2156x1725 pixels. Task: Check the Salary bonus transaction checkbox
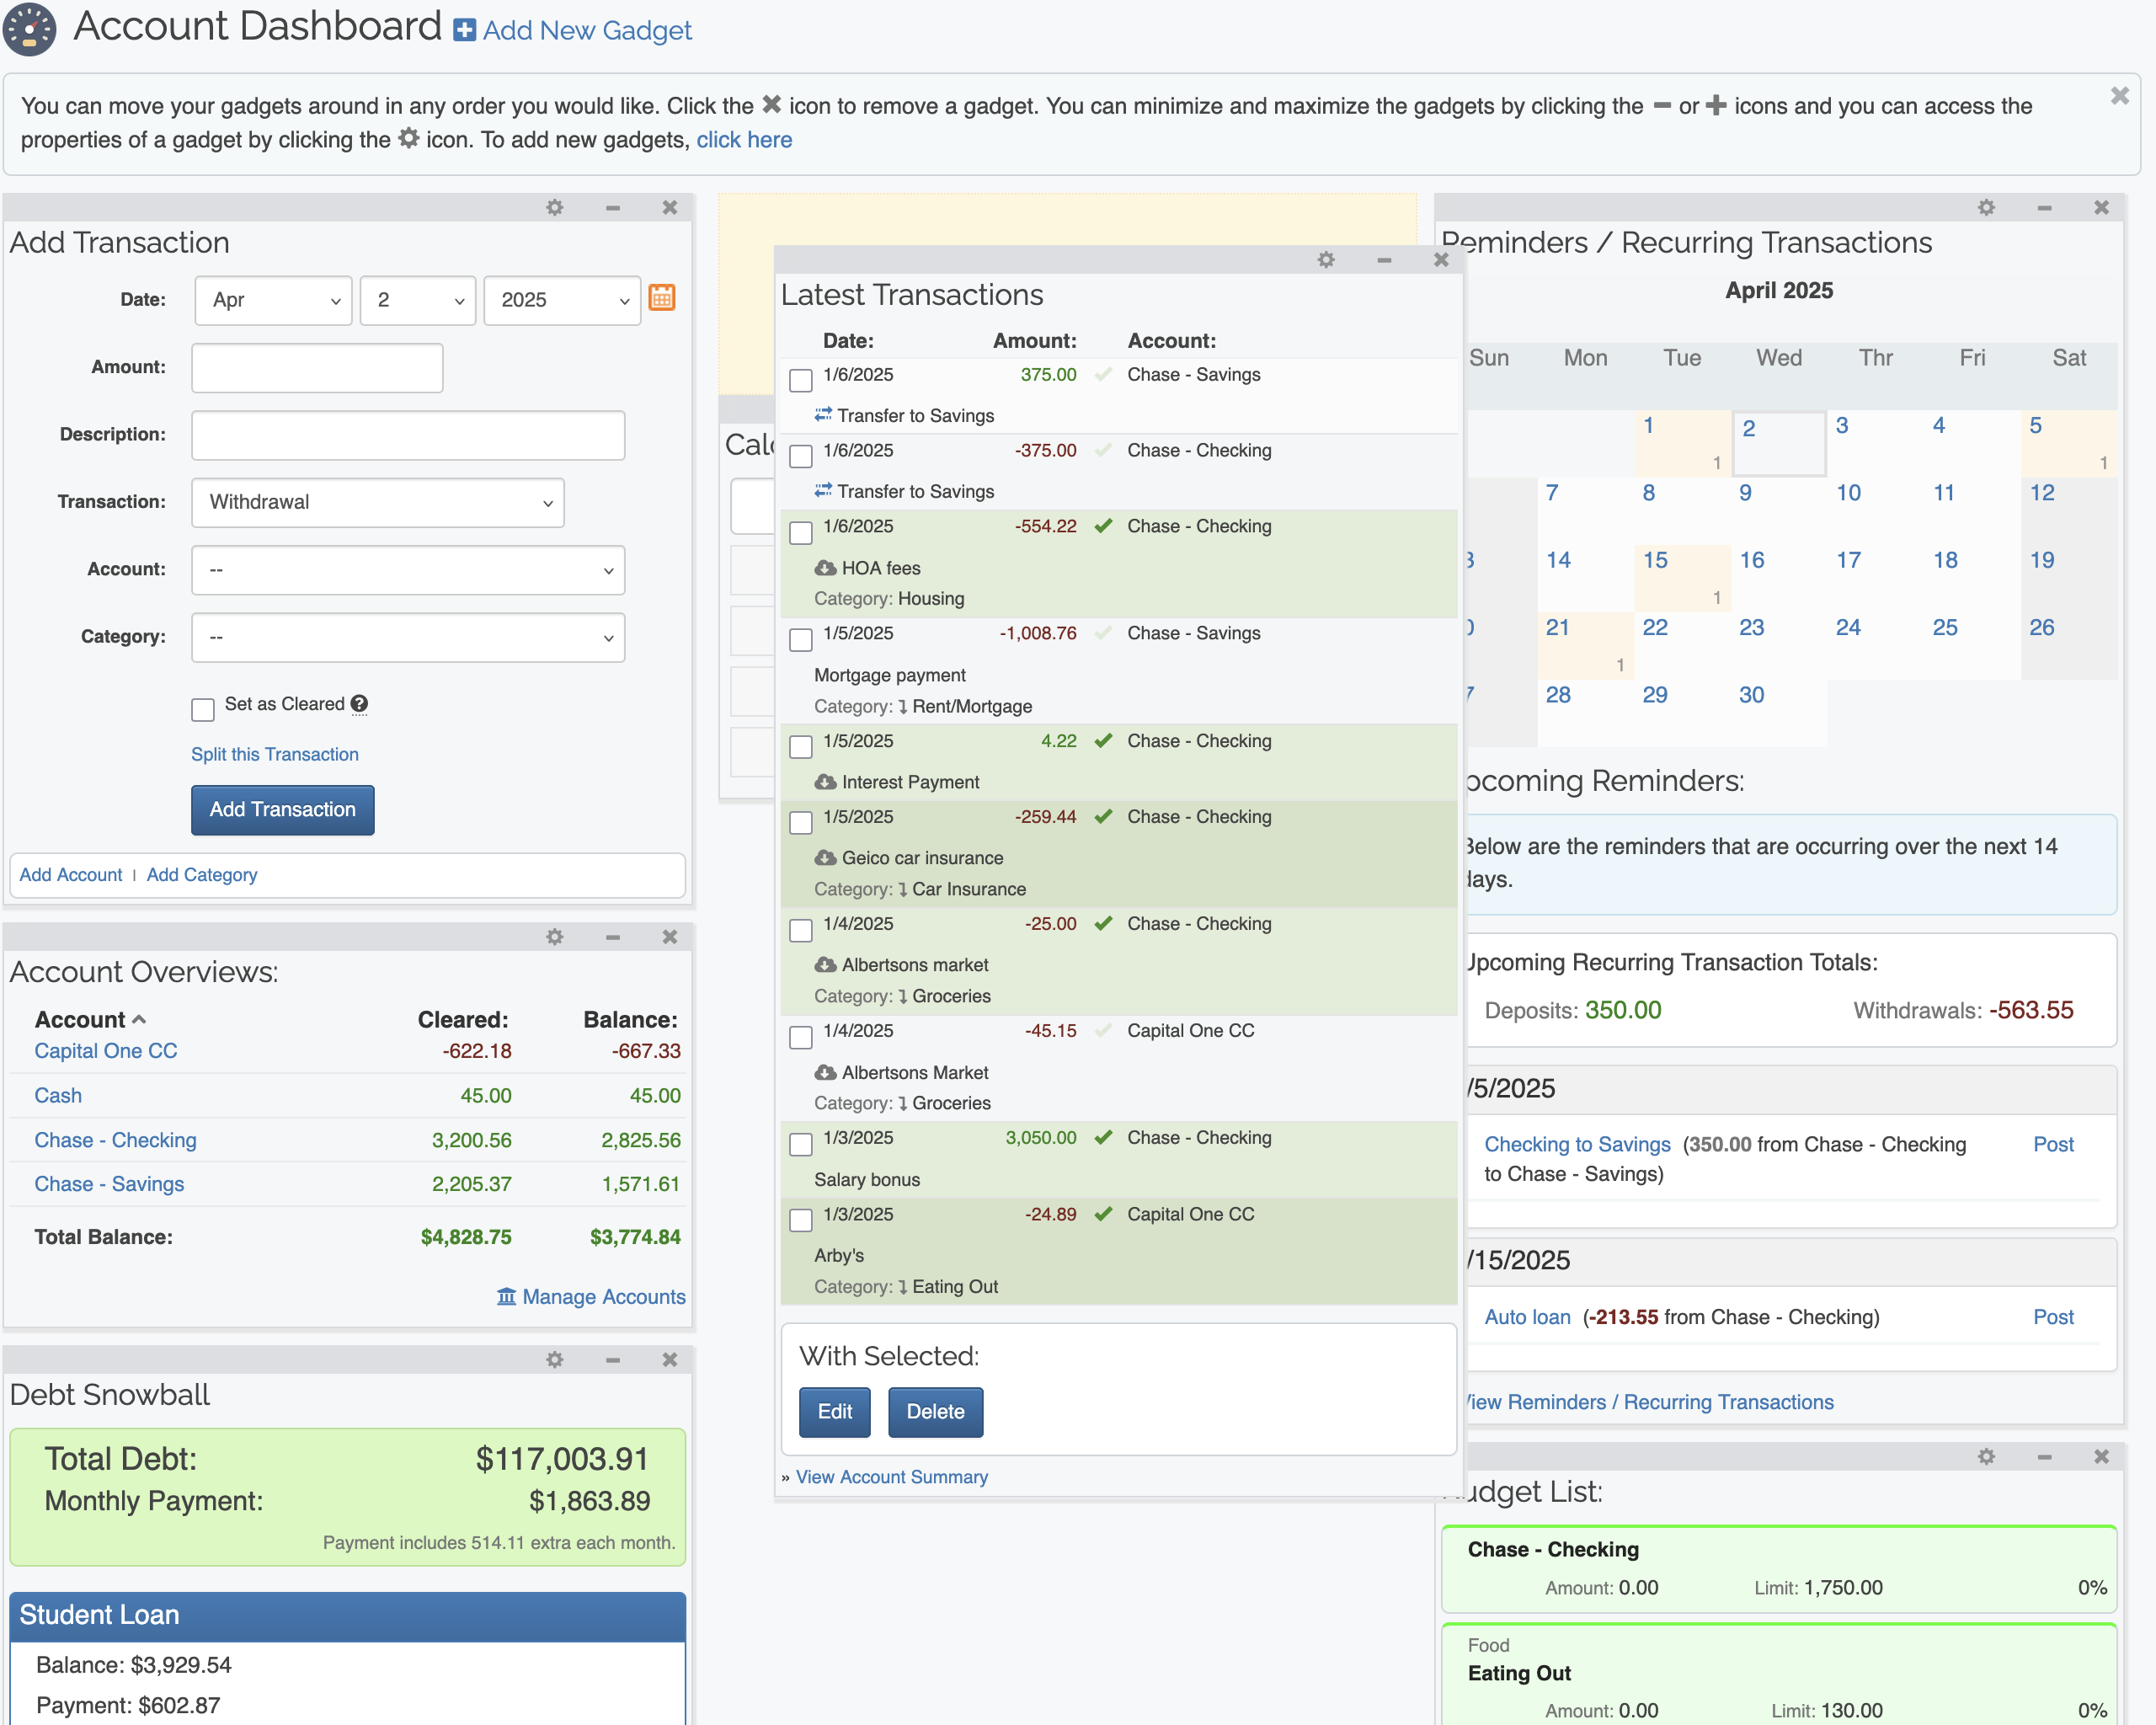tap(800, 1144)
